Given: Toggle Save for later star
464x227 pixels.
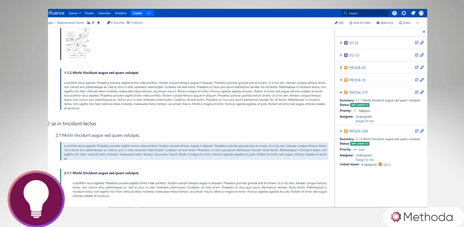Looking at the screenshot, I should (x=360, y=23).
